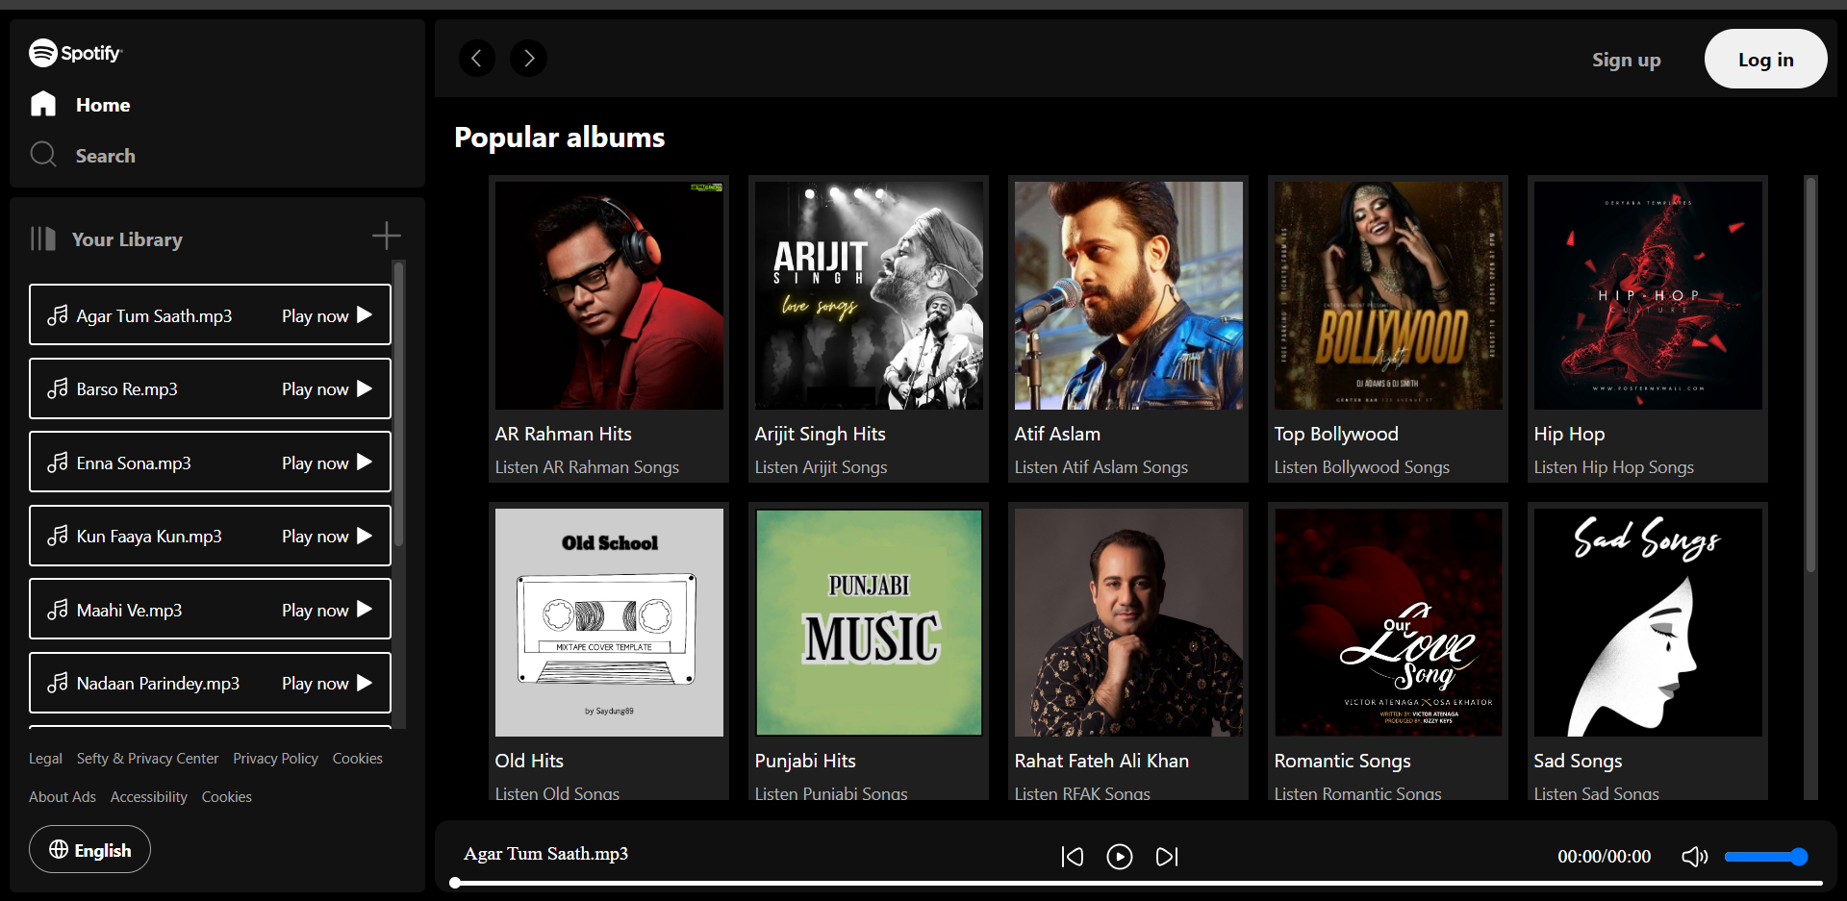Click music note icon for Kun Faaya Kun
Viewport: 1847px width, 901px height.
[58, 535]
